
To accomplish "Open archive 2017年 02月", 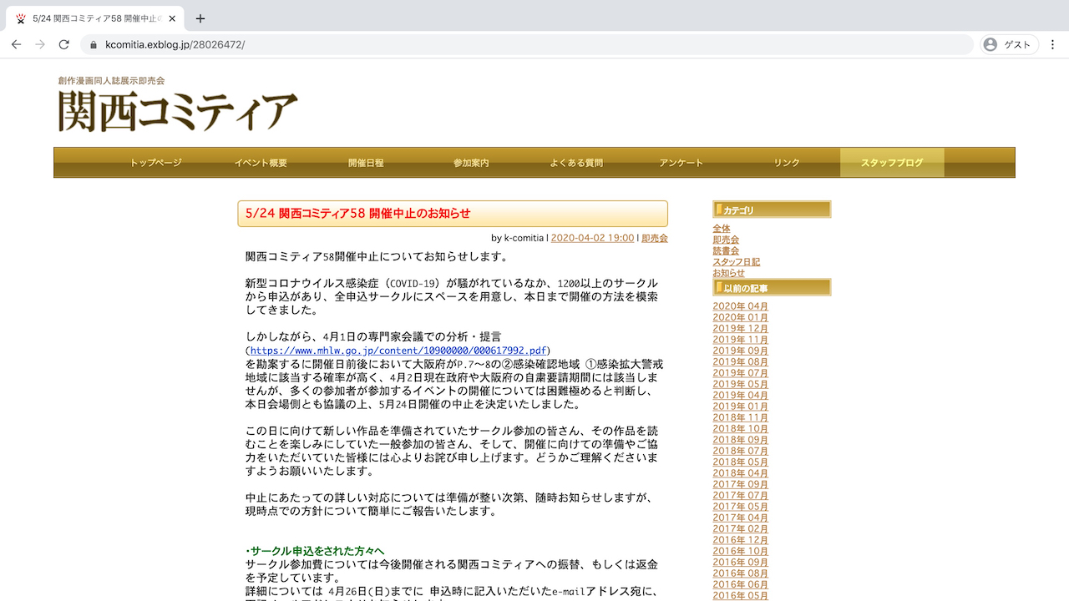I will [741, 529].
